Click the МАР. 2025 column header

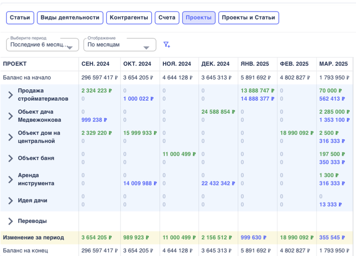pyautogui.click(x=333, y=64)
